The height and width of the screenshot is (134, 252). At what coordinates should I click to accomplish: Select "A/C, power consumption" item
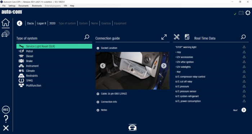188,101
